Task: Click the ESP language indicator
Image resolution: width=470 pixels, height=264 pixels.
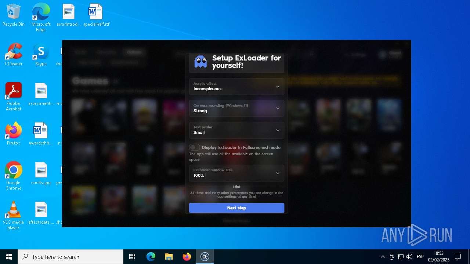Action: pos(420,257)
